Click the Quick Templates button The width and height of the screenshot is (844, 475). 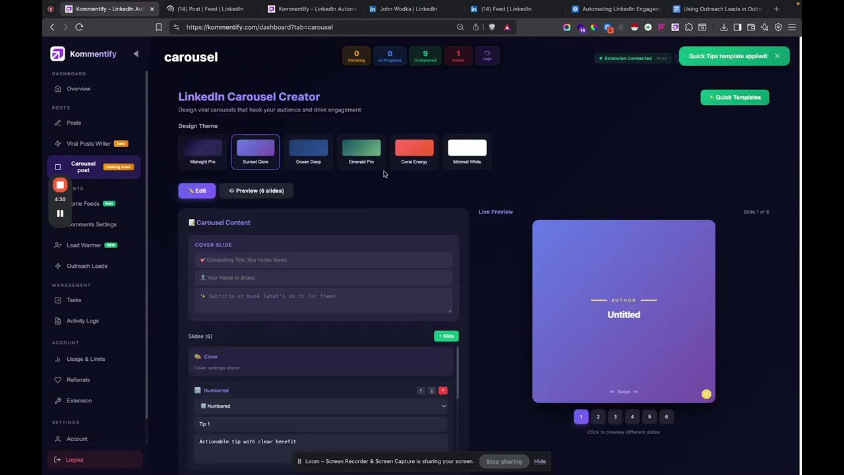click(x=735, y=98)
